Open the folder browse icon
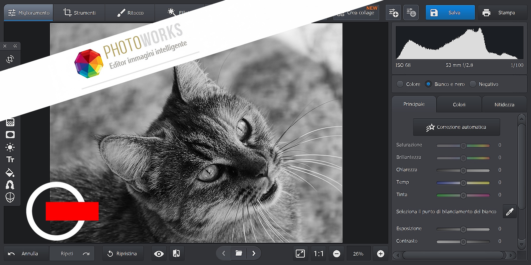 239,253
